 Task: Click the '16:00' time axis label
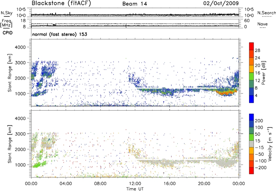[169, 184]
